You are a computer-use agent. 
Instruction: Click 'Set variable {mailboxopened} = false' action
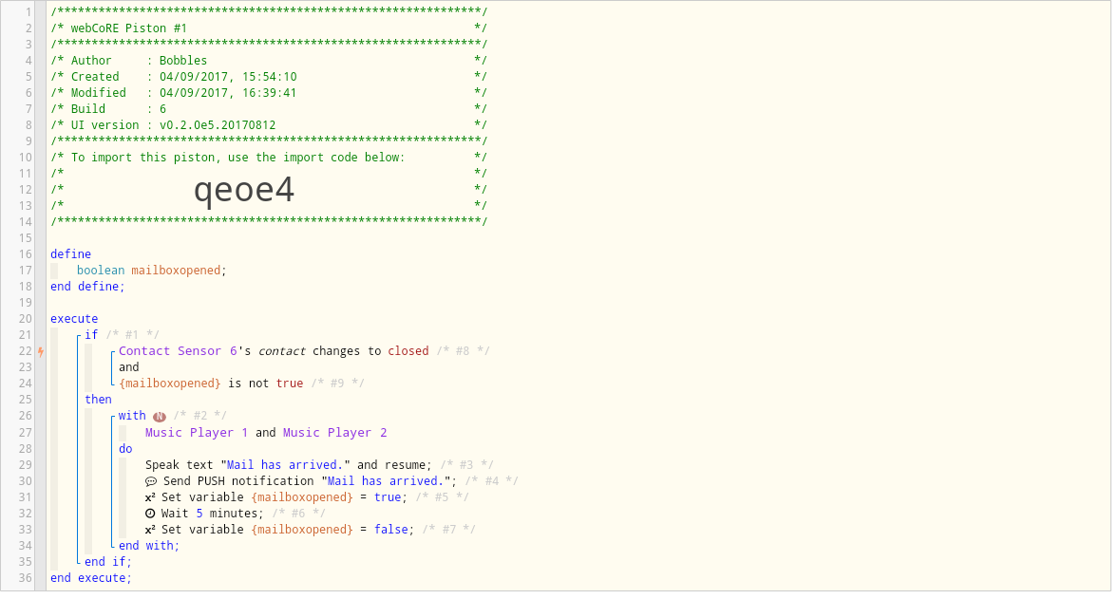click(279, 530)
